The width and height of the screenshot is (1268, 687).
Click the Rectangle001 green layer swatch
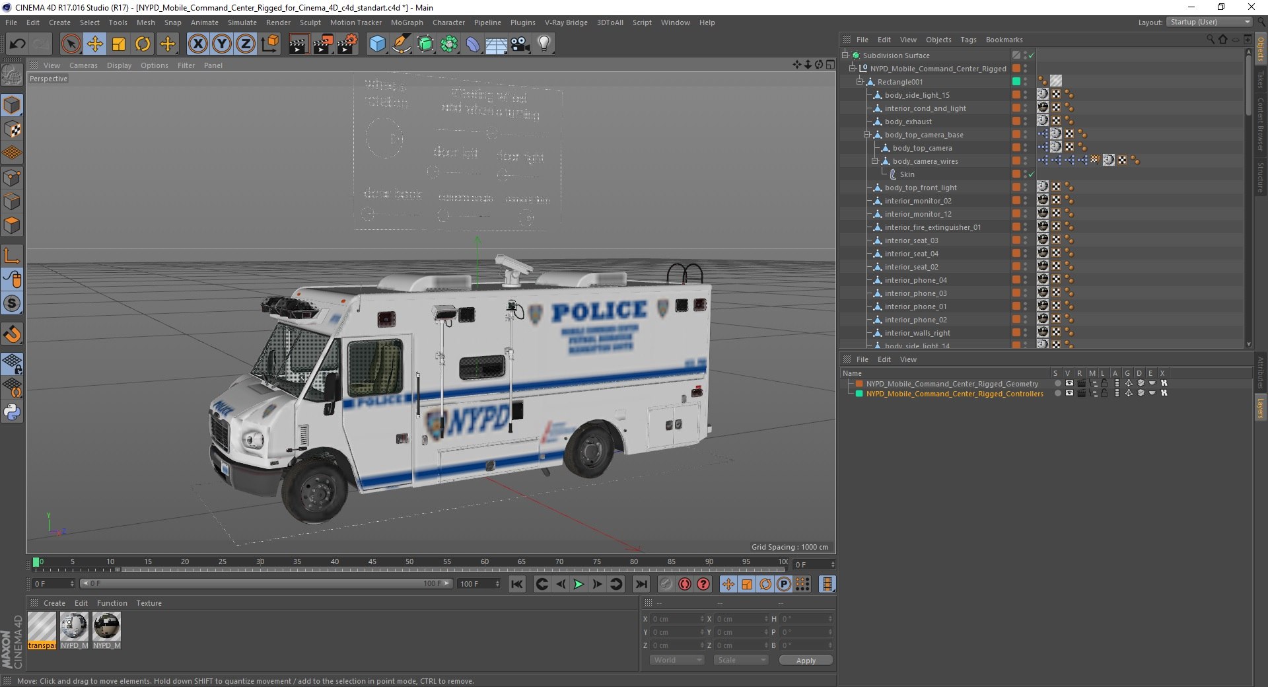[1016, 82]
